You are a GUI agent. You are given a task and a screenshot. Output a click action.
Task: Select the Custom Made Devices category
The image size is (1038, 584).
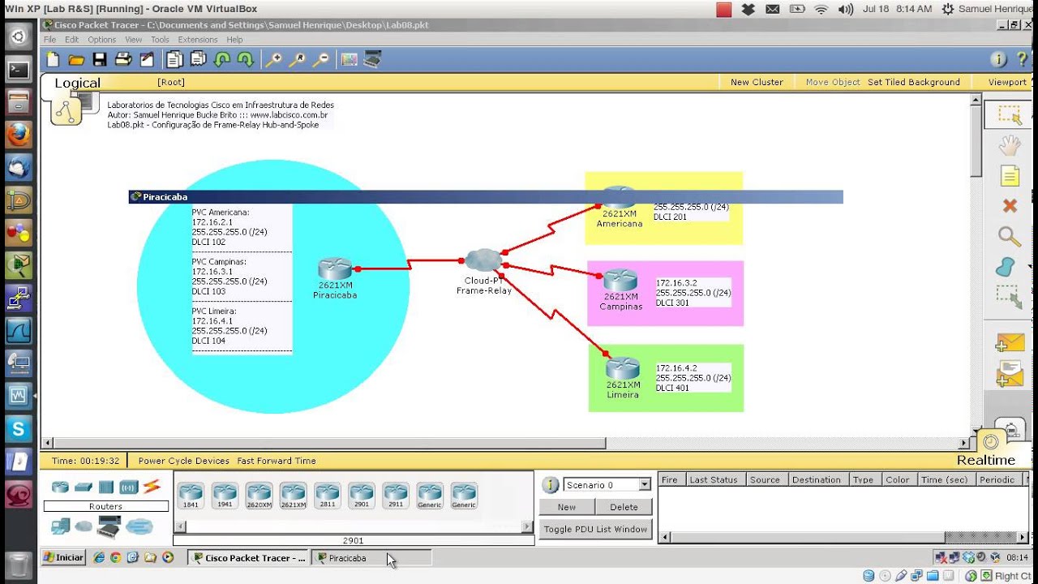[x=109, y=527]
